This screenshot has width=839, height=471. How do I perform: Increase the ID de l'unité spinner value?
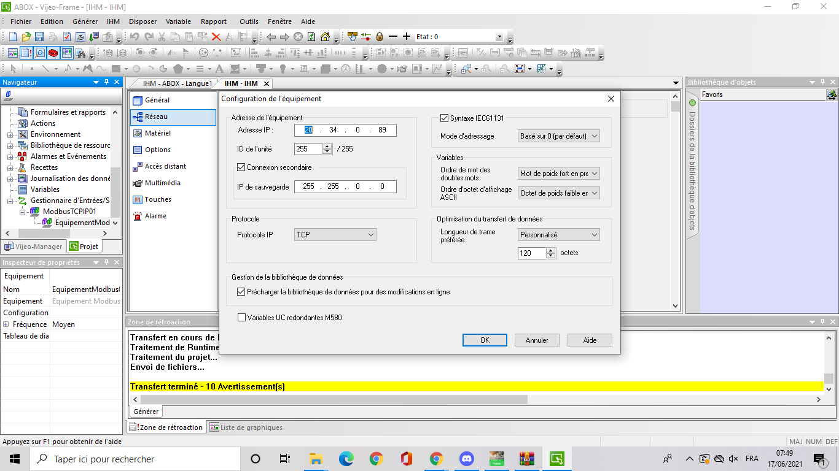coord(327,146)
